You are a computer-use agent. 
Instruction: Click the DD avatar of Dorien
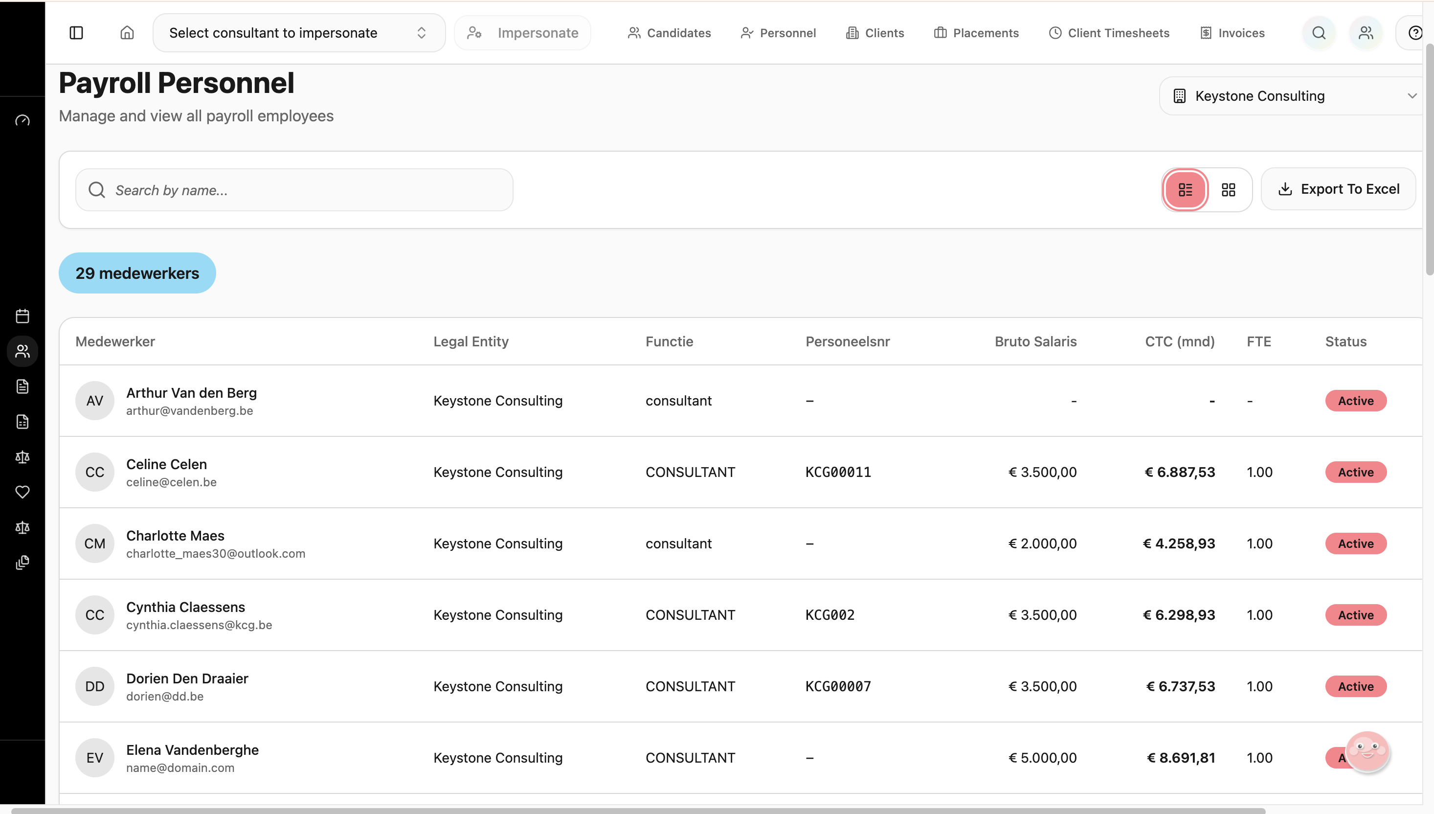click(x=94, y=686)
